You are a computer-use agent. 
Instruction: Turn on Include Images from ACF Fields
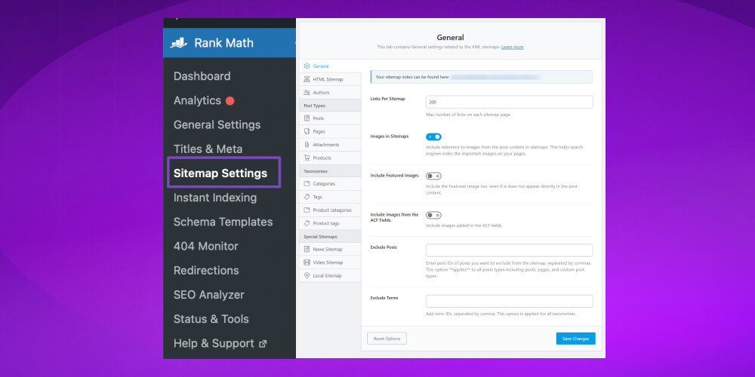433,215
